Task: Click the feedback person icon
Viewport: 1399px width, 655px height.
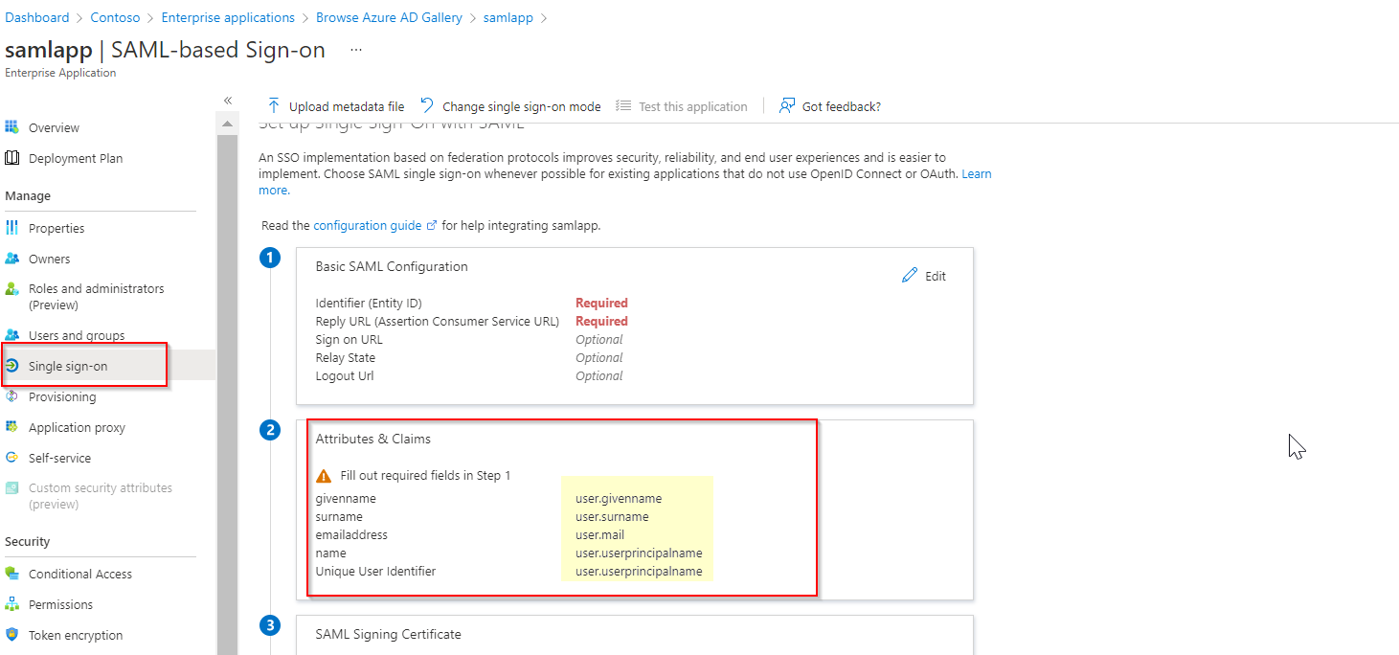Action: pos(787,105)
